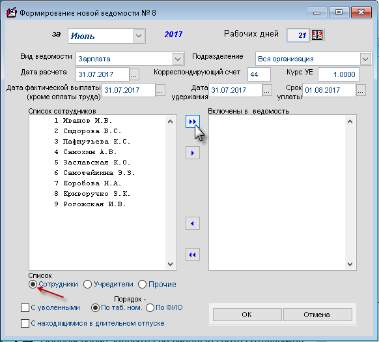Image resolution: width=379 pixels, height=342 pixels.
Task: Select employee Криворучко З.К.
Action: tap(97, 194)
